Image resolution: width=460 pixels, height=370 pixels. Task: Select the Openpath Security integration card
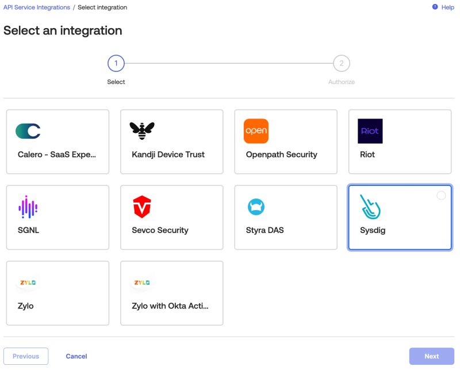click(x=285, y=142)
